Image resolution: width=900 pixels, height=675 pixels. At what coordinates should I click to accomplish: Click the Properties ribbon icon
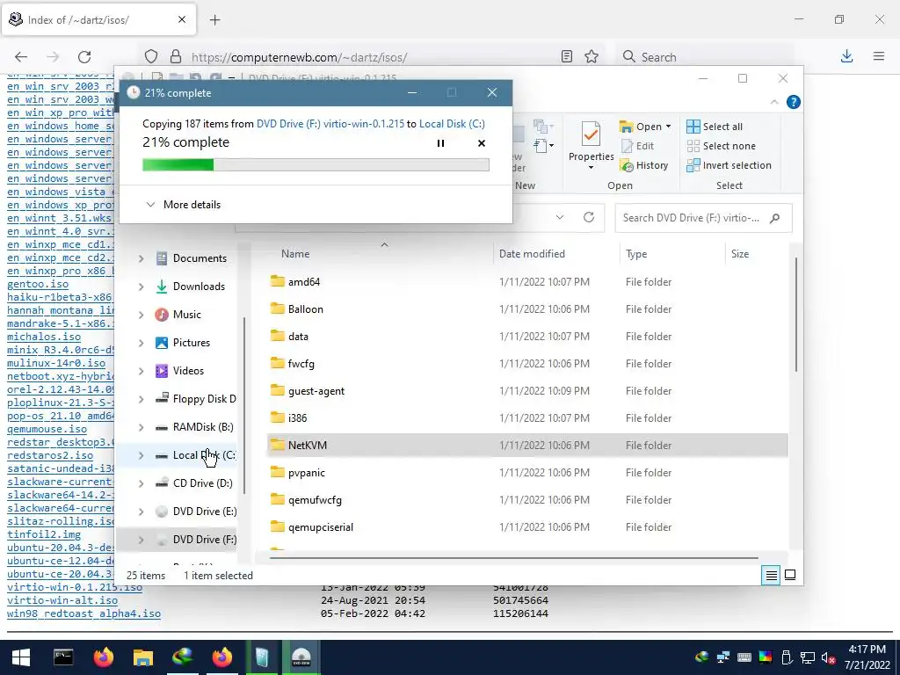[591, 134]
